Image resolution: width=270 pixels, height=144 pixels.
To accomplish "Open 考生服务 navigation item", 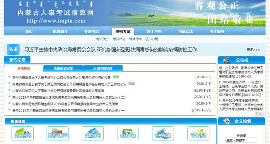I will click(x=217, y=32).
